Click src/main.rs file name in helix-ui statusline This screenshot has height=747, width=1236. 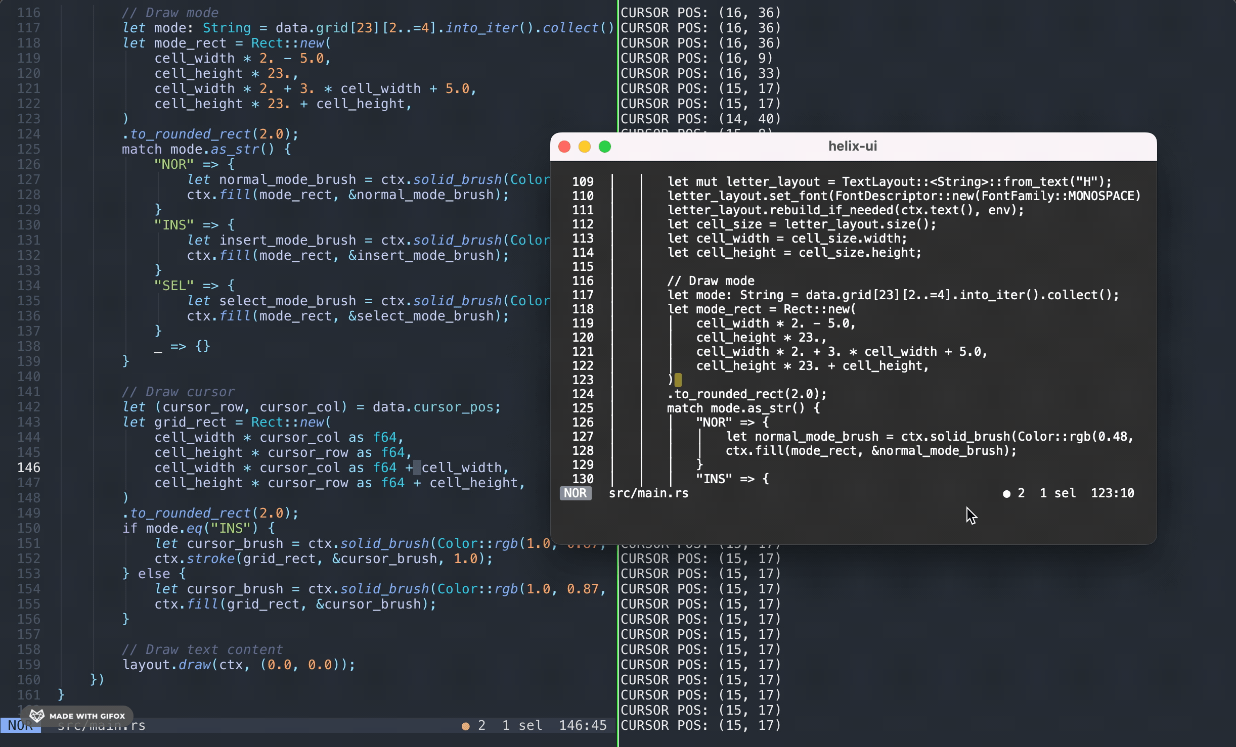tap(648, 493)
